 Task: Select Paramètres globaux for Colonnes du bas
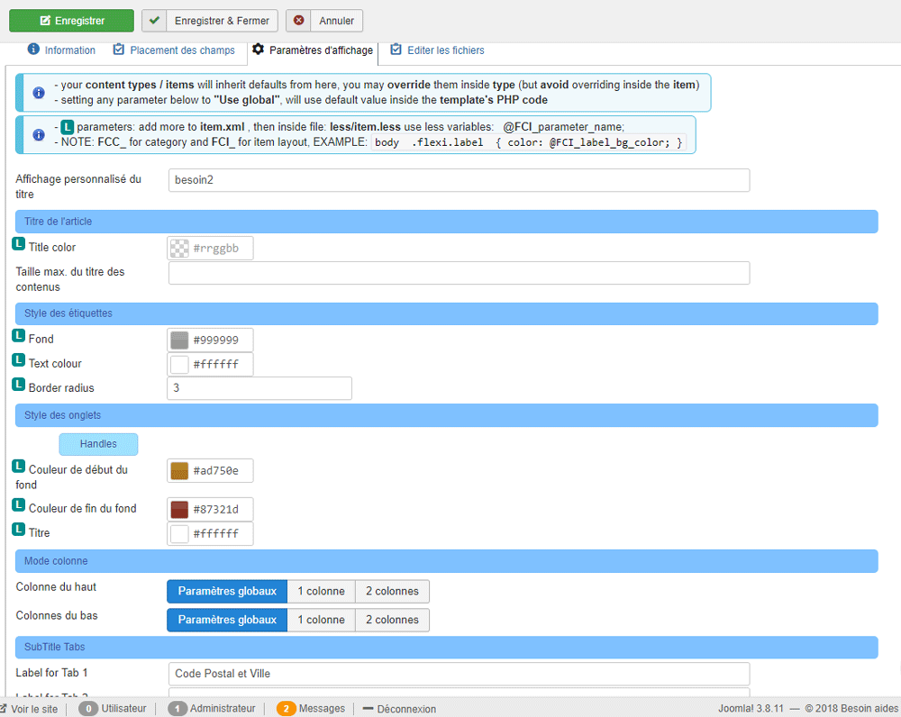[227, 620]
